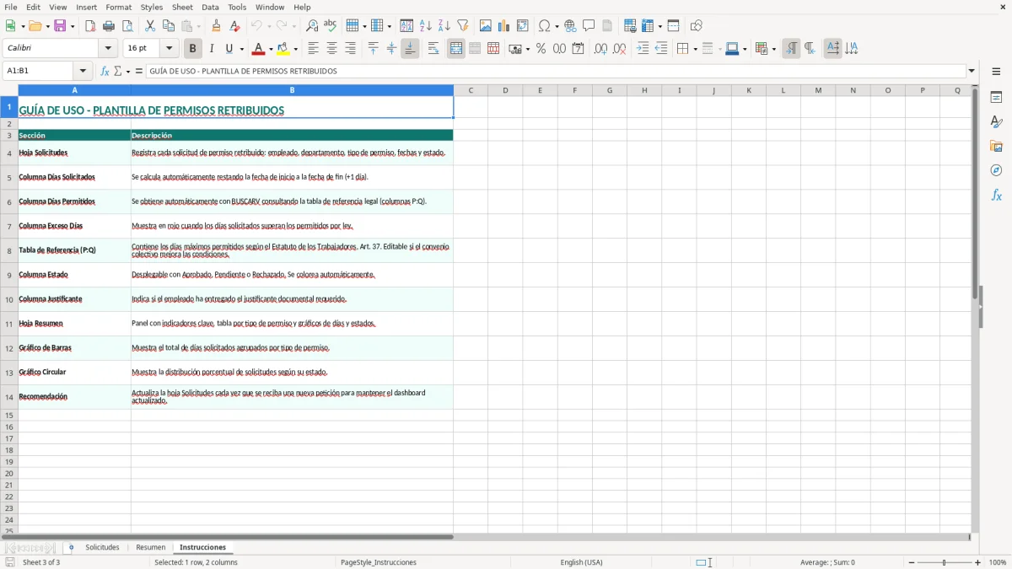Open Conditional Formatting dropdown arrow

[773, 49]
